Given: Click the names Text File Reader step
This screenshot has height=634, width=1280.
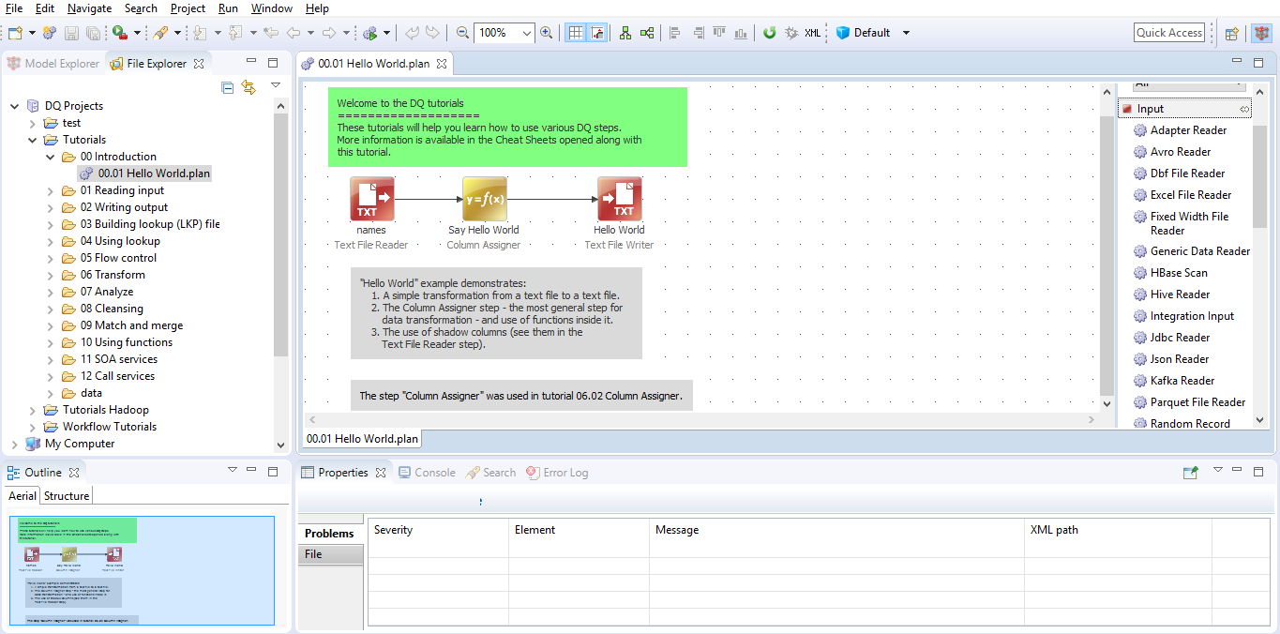Looking at the screenshot, I should tap(371, 199).
